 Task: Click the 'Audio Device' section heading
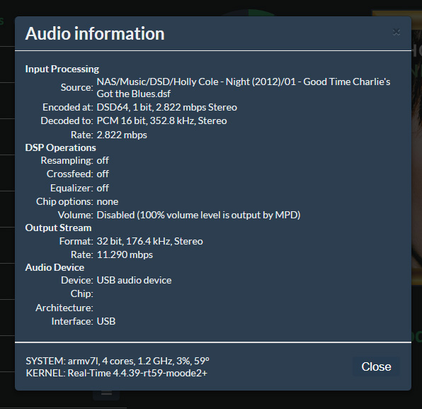coord(55,267)
